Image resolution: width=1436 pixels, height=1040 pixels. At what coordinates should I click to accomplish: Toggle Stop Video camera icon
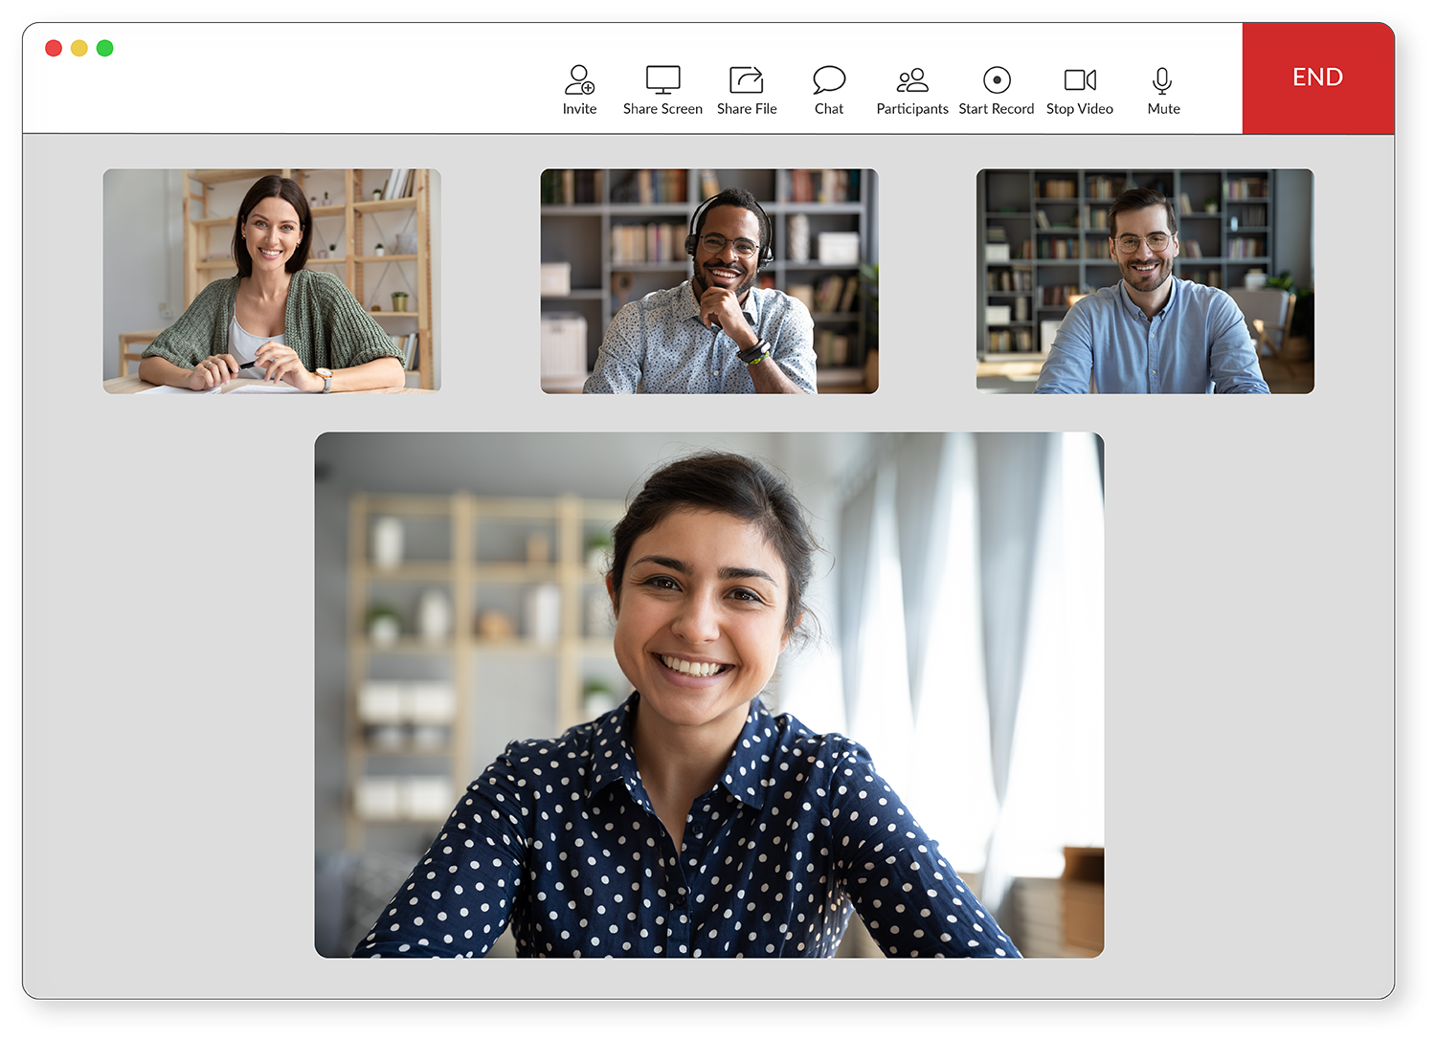tap(1080, 79)
